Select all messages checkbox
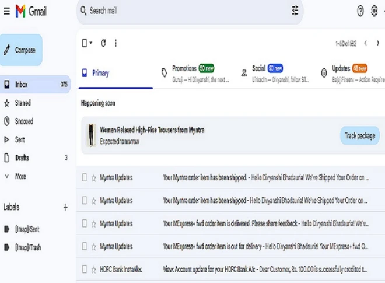The height and width of the screenshot is (283, 385). [85, 43]
